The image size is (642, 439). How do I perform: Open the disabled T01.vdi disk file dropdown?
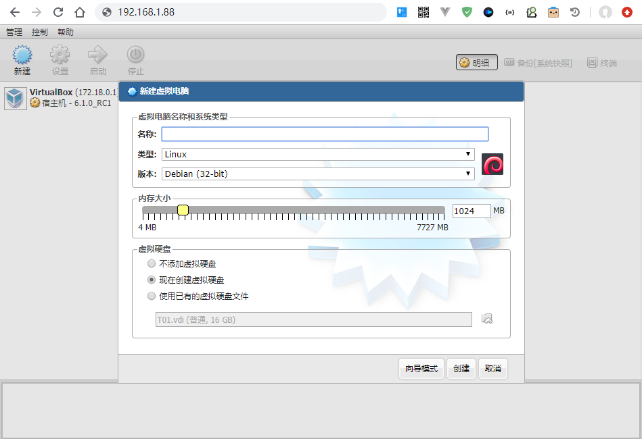[313, 319]
